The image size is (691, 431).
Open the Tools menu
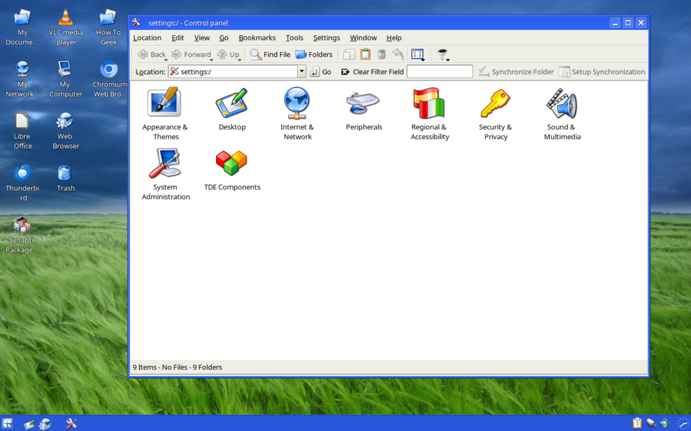(294, 38)
